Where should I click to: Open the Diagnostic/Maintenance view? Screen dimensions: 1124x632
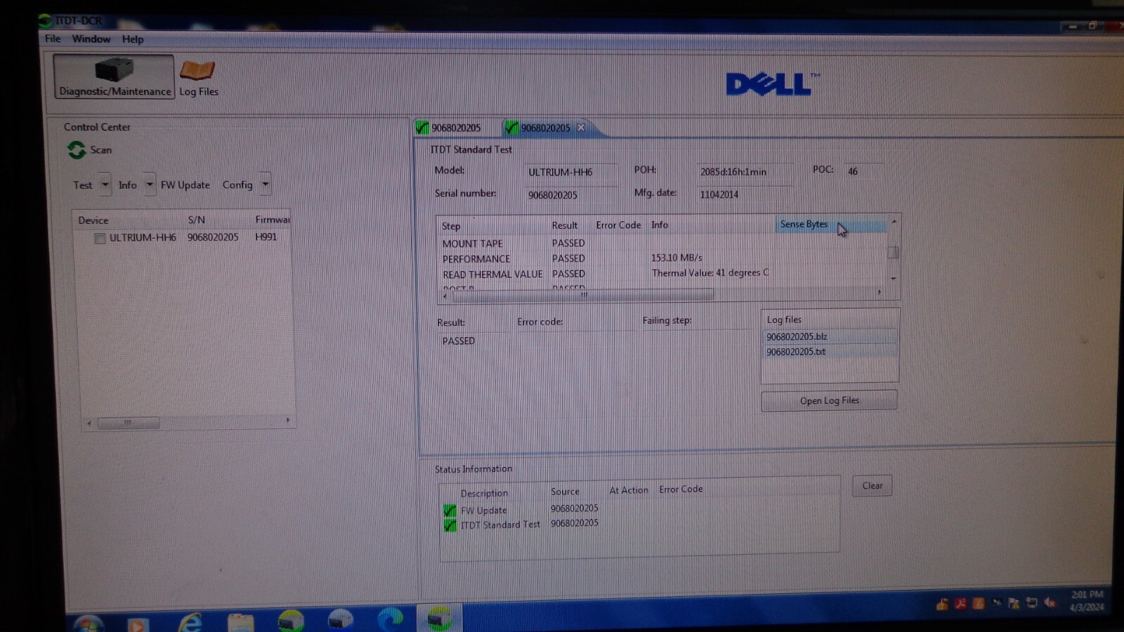pos(115,77)
